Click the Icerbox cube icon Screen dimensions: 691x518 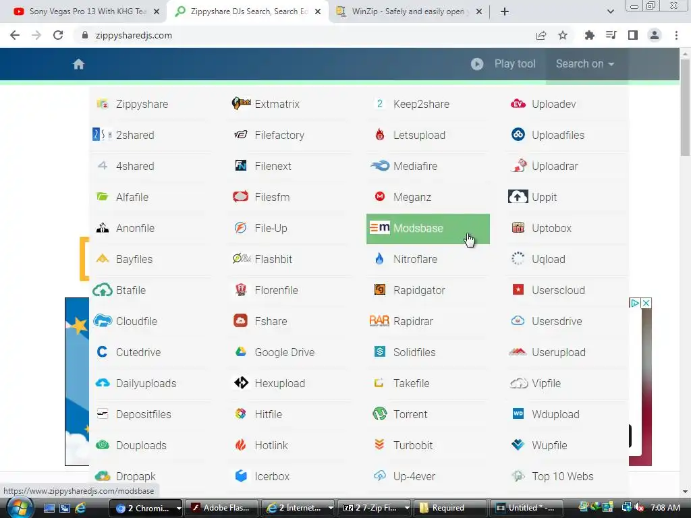241,476
